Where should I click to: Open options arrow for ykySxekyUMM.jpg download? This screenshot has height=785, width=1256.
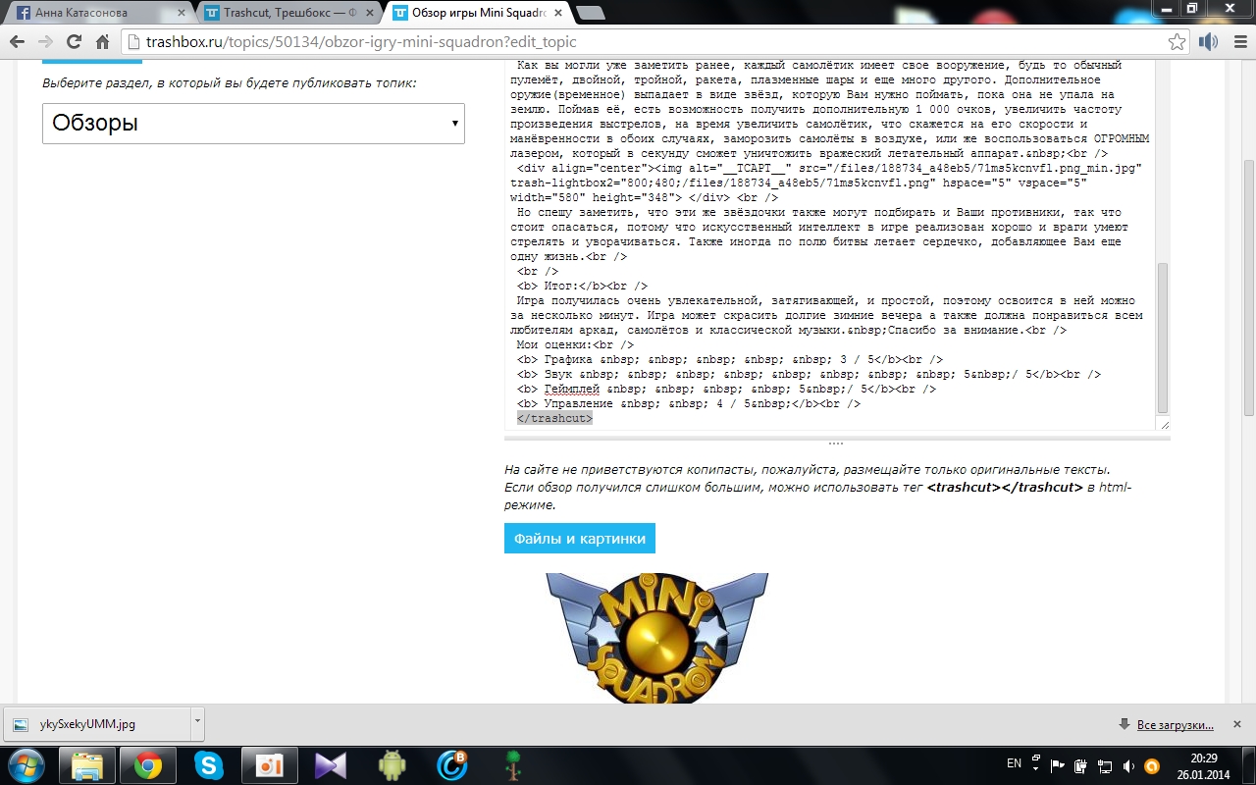197,723
